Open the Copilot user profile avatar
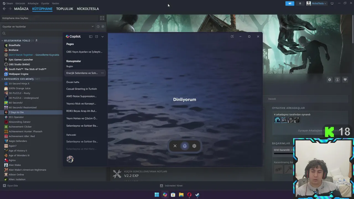The height and width of the screenshot is (199, 354). coord(70,159)
